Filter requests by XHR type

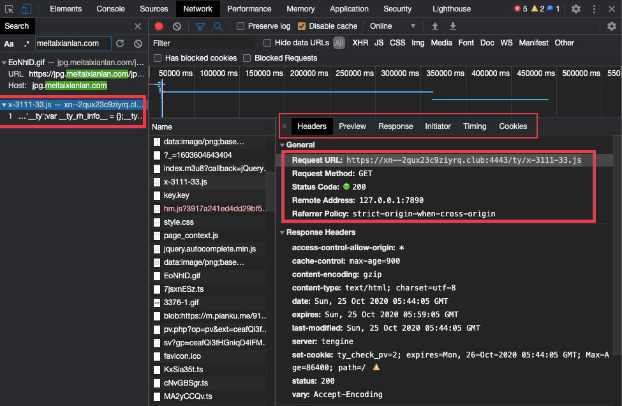pos(360,43)
